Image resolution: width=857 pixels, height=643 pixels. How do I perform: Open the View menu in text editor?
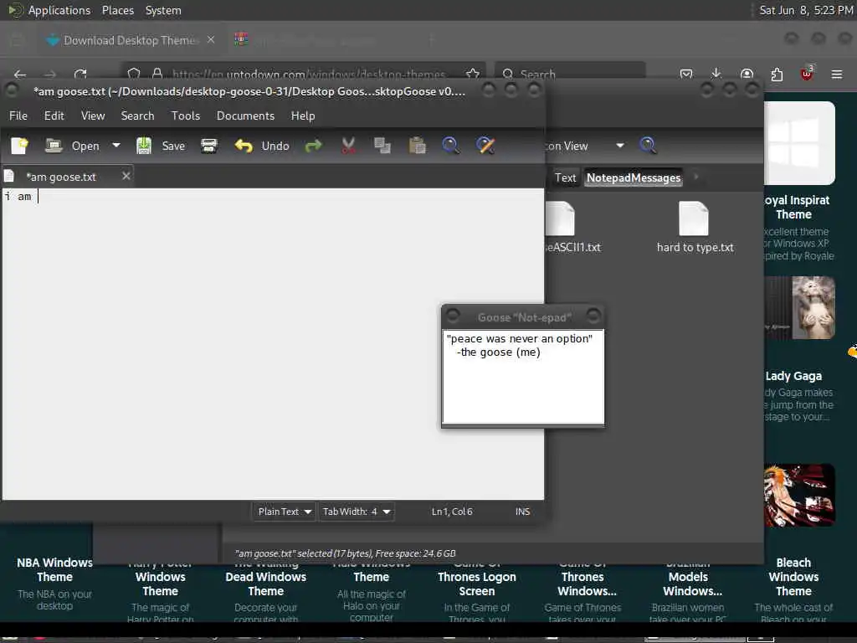pos(93,116)
